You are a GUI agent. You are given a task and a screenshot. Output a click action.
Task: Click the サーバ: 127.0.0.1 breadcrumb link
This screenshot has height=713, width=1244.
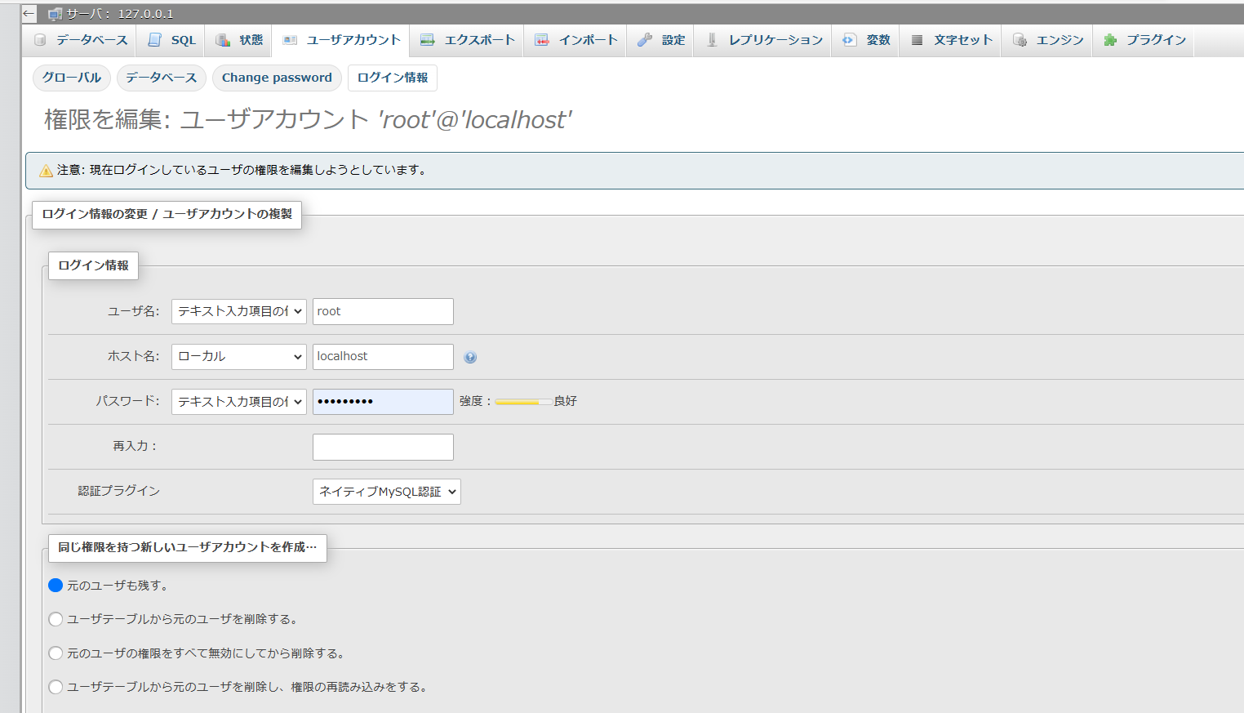point(120,14)
